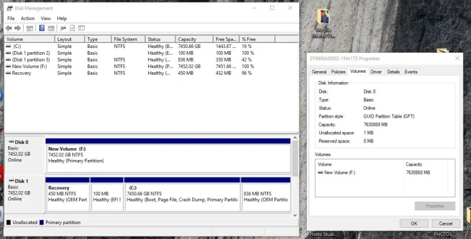Click the Disk 1 drive icon in graphical view
Screen dimensions: 471x239
(11, 180)
